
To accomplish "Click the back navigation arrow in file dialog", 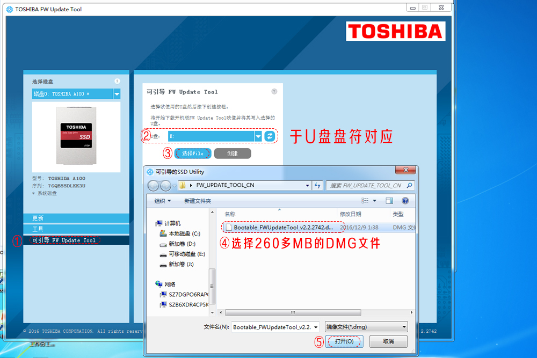I will click(x=153, y=186).
